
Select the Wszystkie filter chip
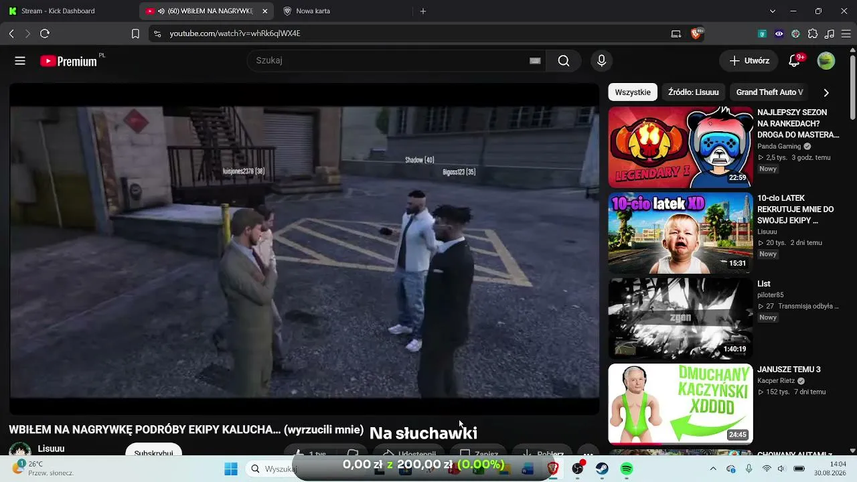coord(633,92)
